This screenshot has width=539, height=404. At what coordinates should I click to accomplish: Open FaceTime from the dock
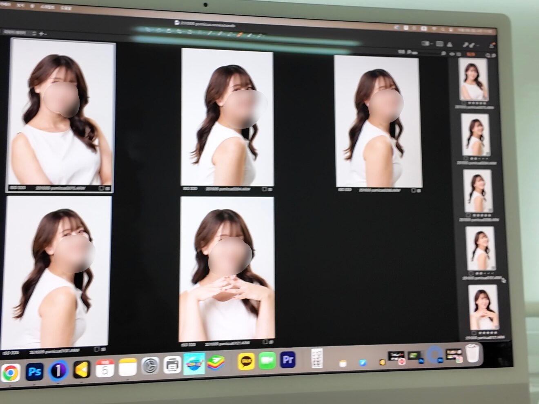(267, 361)
